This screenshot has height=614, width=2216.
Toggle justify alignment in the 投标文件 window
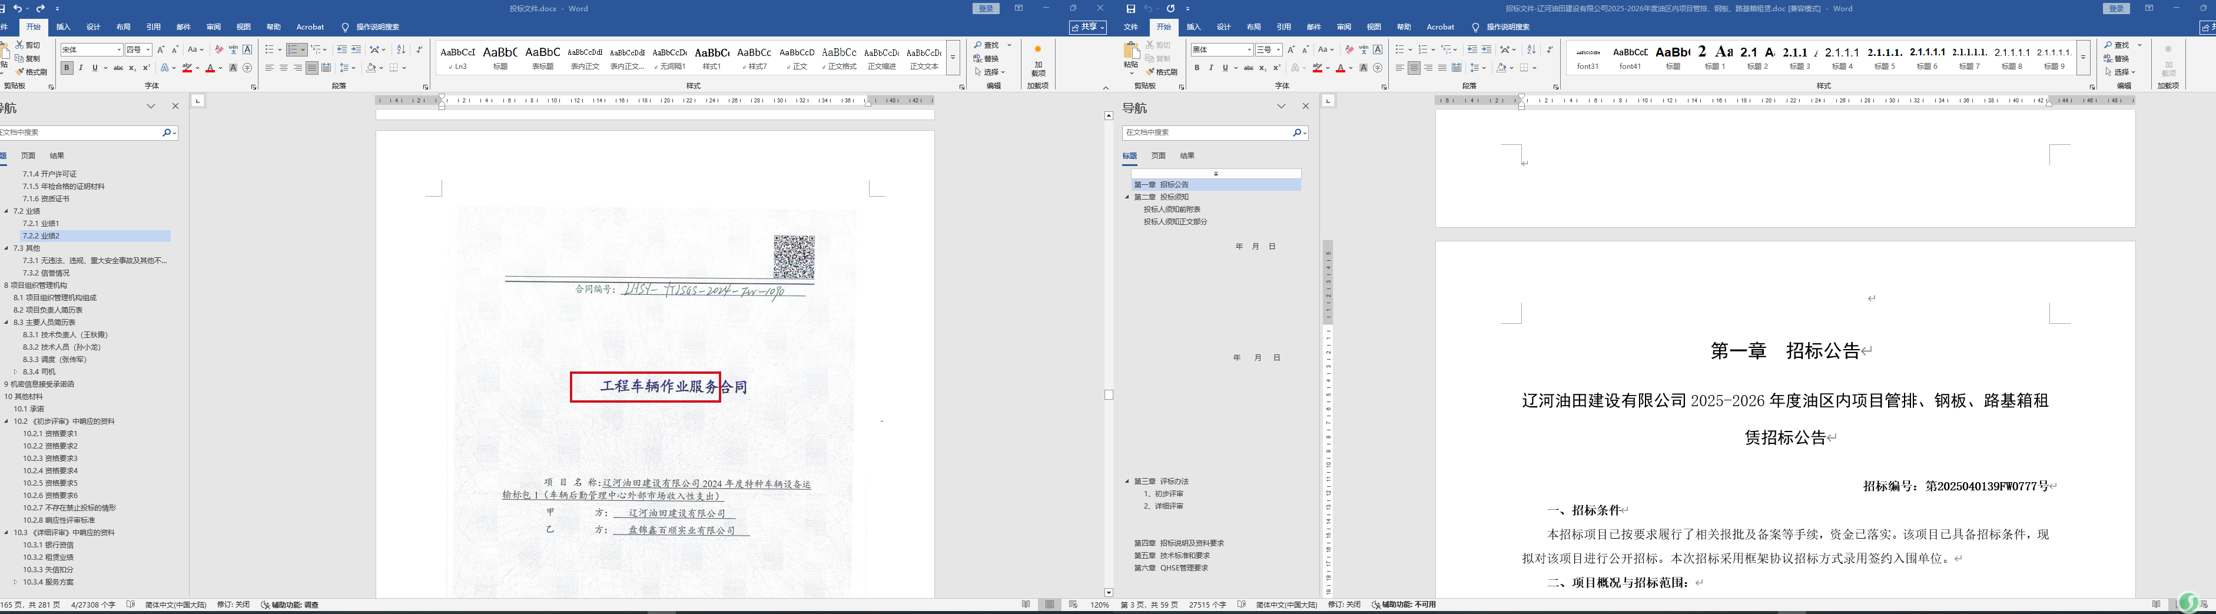[x=312, y=68]
